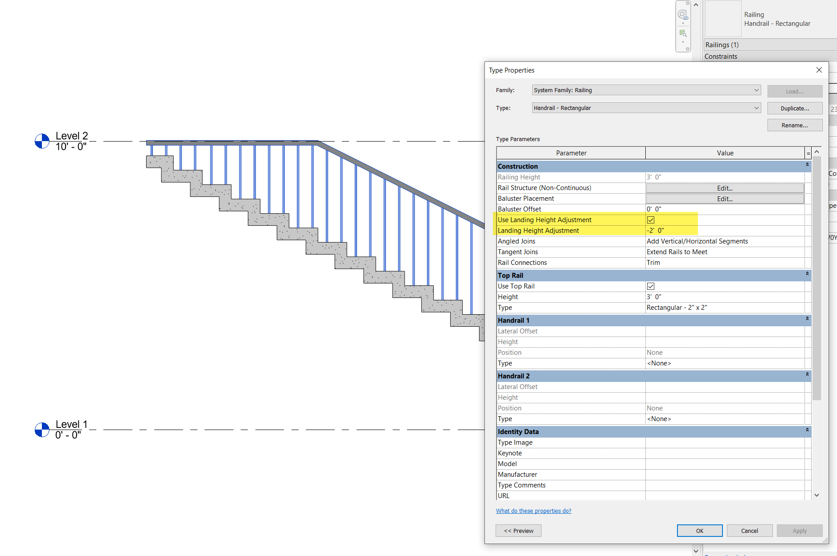Select the 2D steering wheel tool
This screenshot has height=556, width=837.
coord(682,15)
